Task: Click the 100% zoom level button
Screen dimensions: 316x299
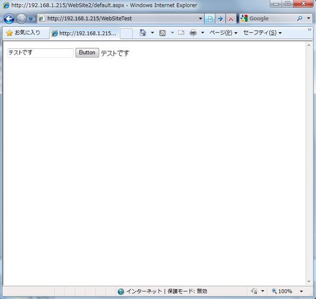Action: click(282, 291)
